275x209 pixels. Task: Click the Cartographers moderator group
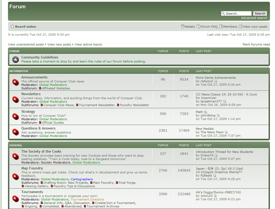coord(82,179)
